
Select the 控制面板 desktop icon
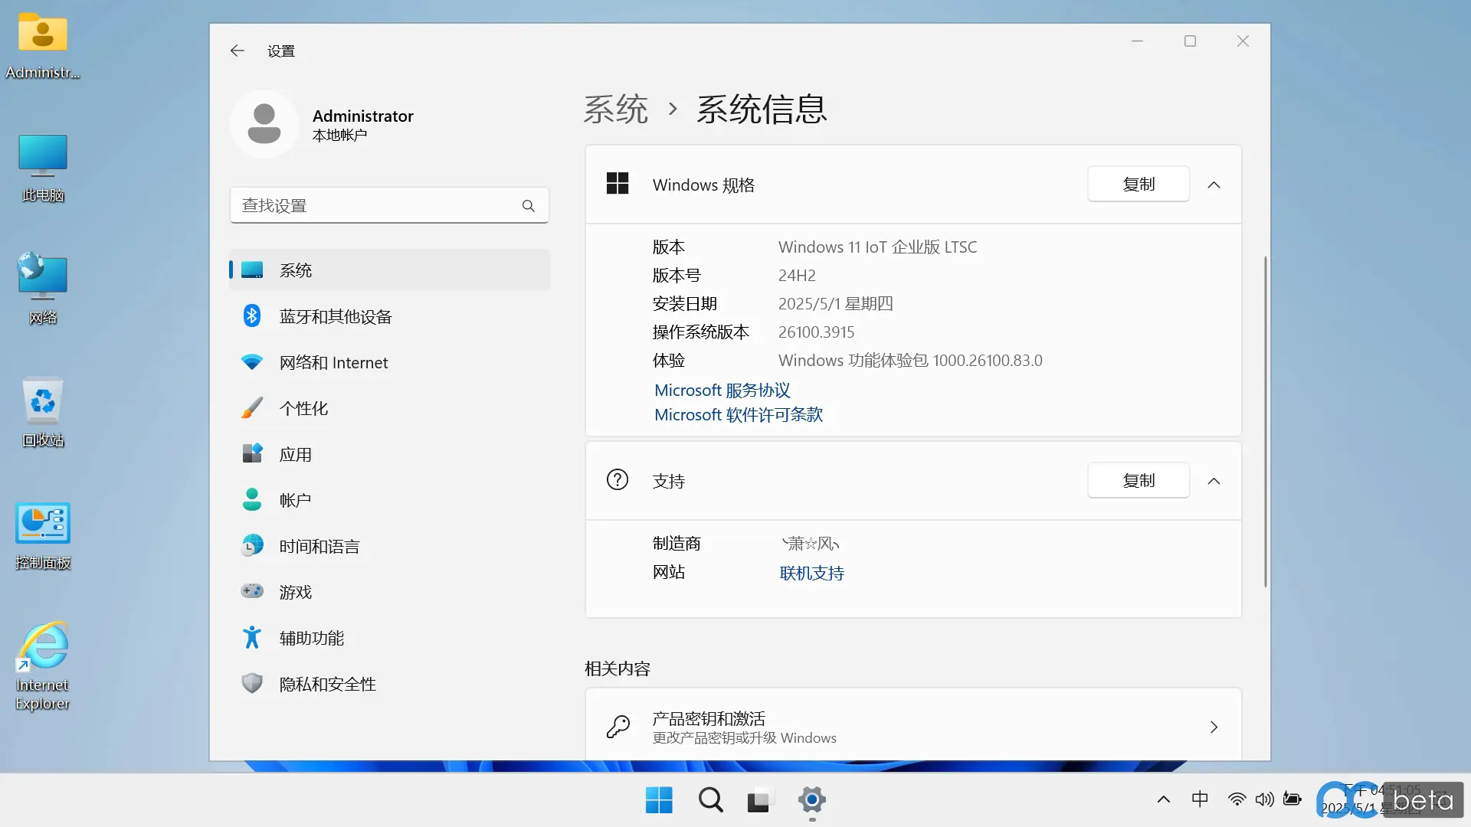click(43, 535)
